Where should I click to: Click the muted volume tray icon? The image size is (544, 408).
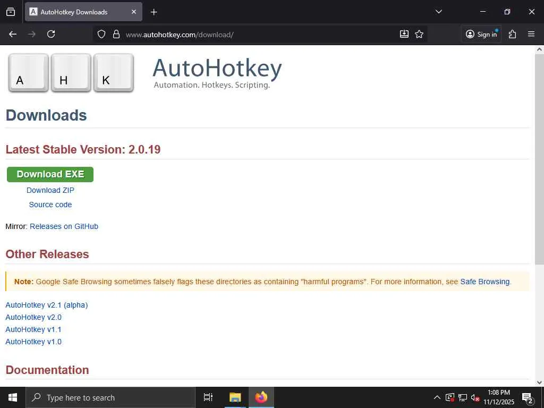click(x=475, y=398)
